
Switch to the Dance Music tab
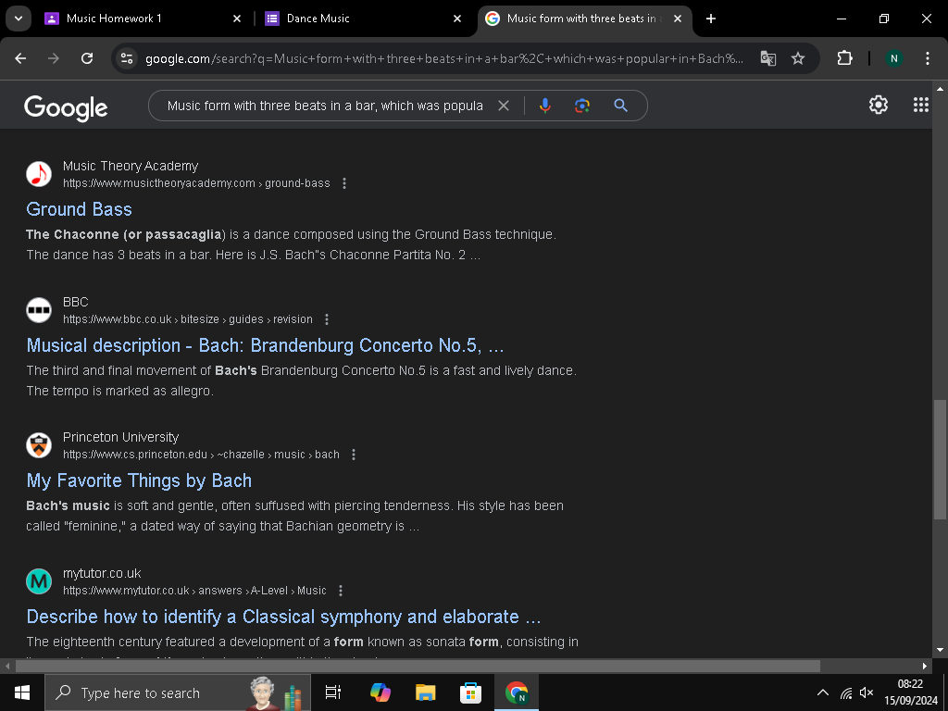pos(318,19)
